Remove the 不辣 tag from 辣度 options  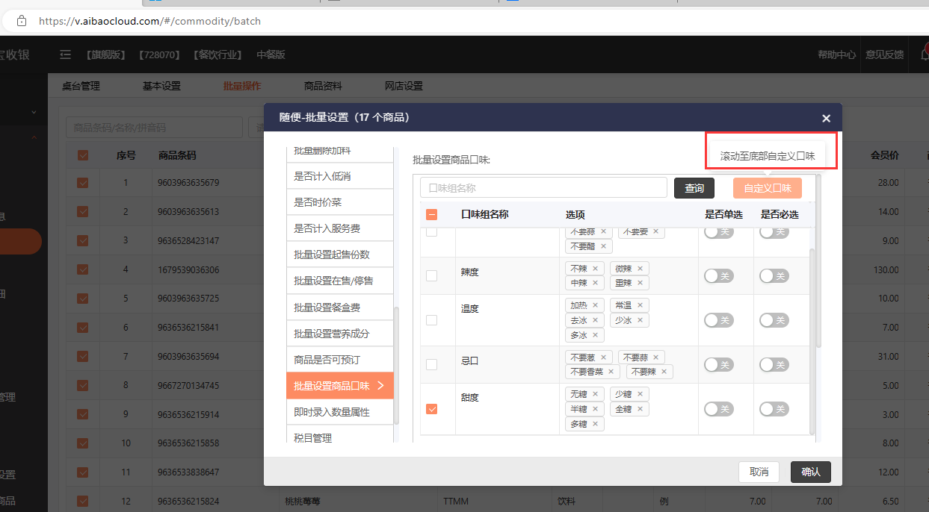click(x=595, y=269)
